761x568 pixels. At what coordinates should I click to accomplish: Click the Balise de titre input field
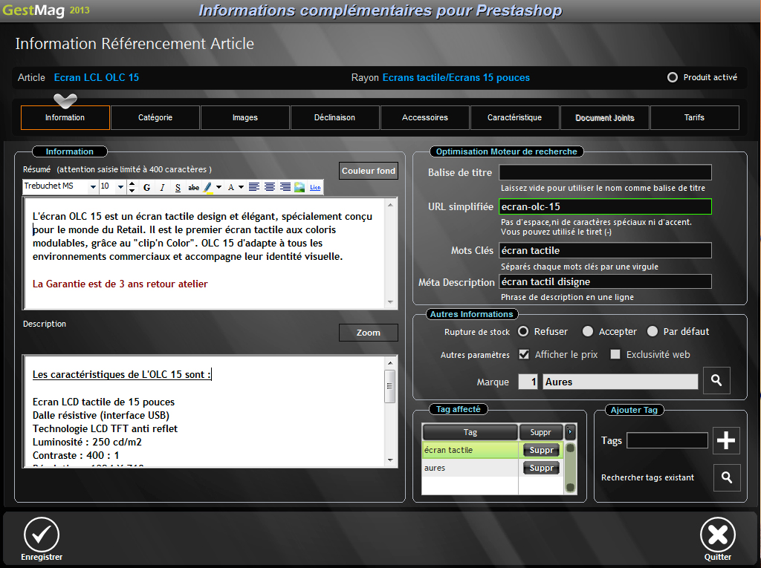pyautogui.click(x=605, y=172)
